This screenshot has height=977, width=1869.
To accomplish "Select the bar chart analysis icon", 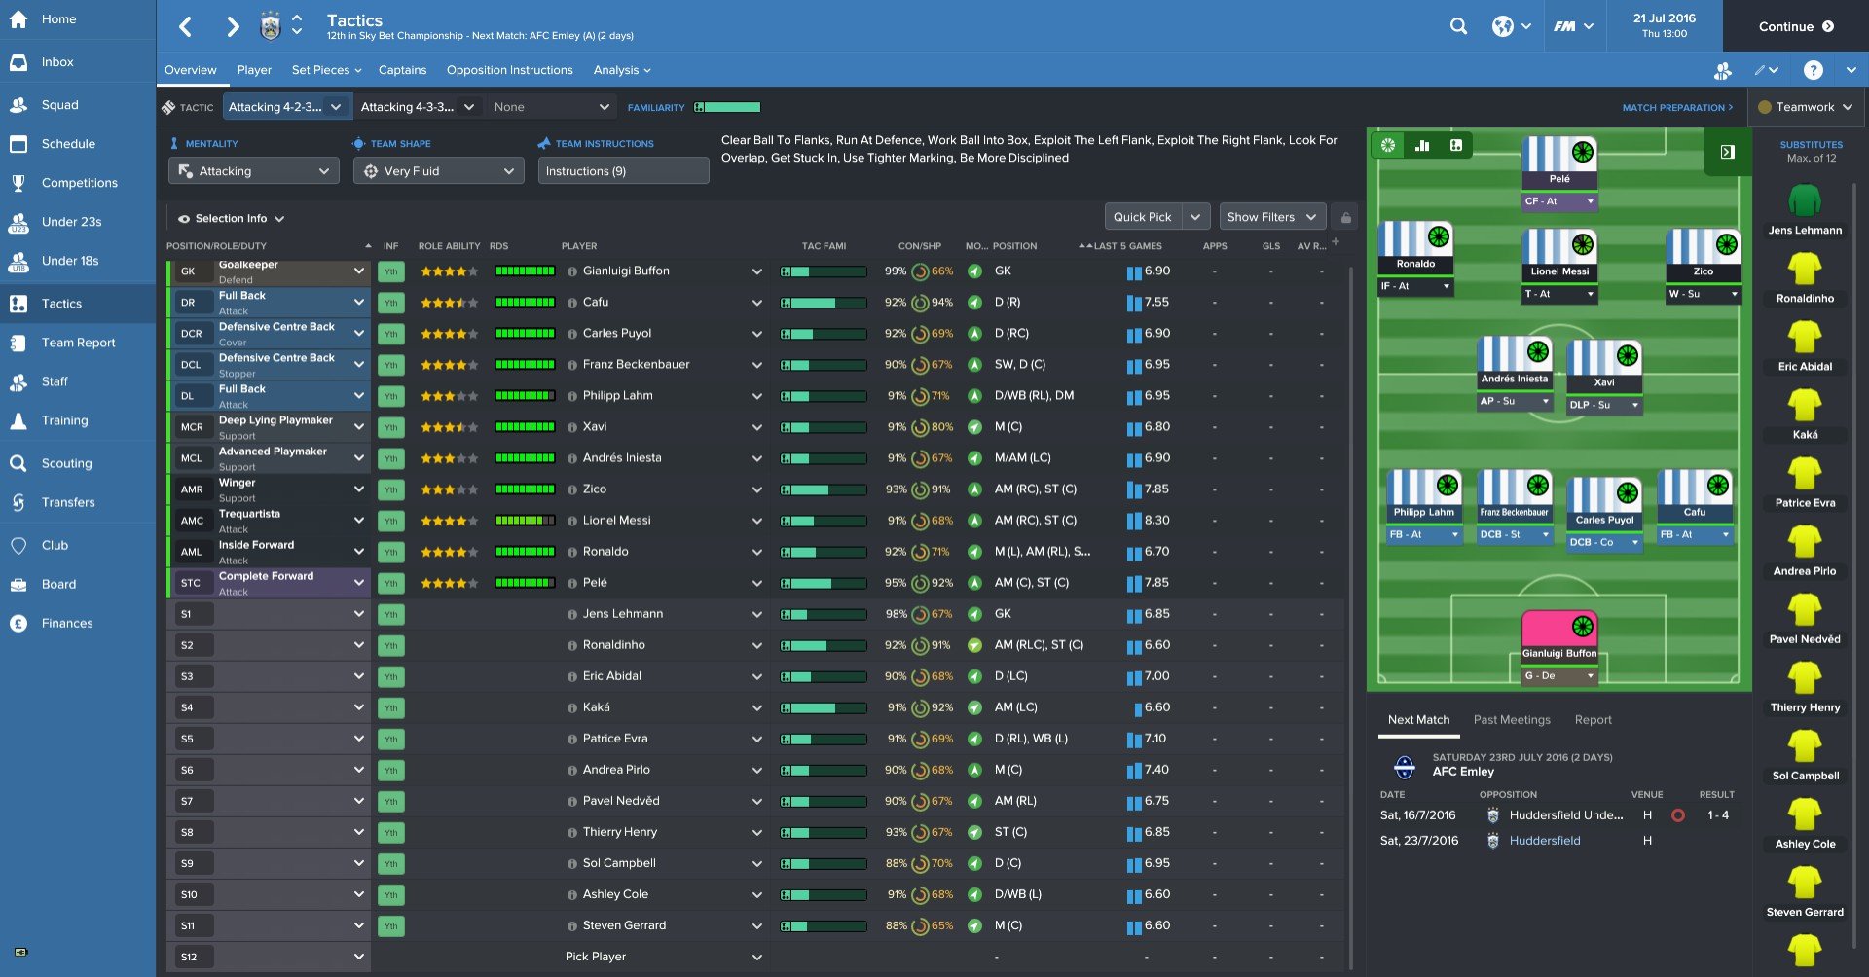I will pyautogui.click(x=1422, y=146).
